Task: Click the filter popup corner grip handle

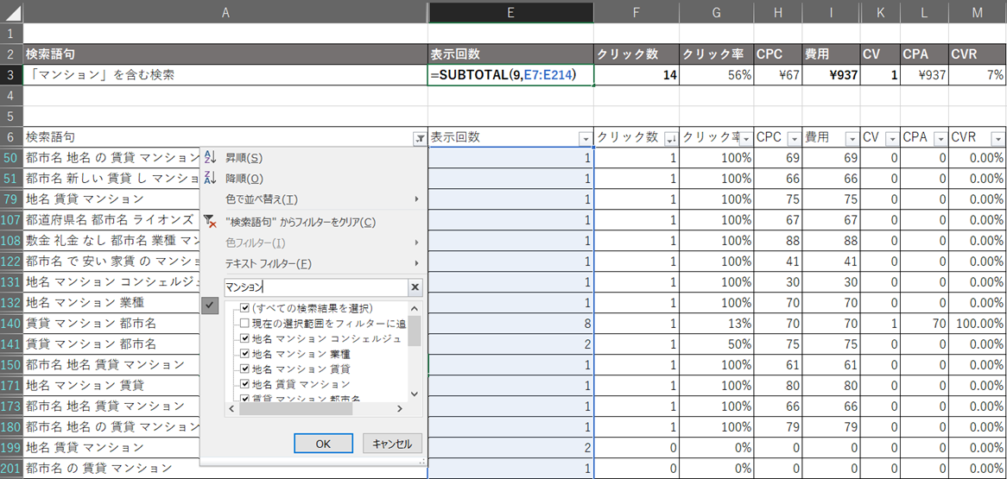Action: point(422,461)
